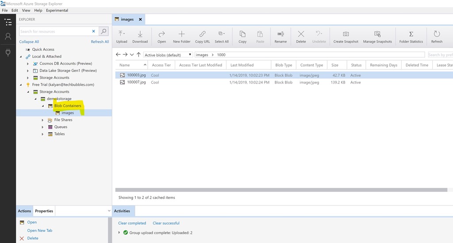Collapse the Blob Containers node
The width and height of the screenshot is (453, 243).
43,106
